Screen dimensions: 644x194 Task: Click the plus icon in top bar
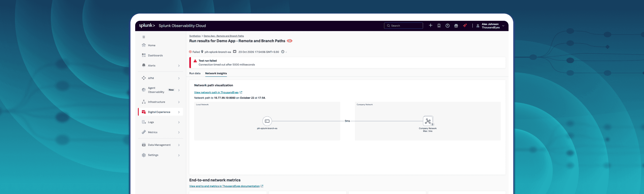pos(431,25)
